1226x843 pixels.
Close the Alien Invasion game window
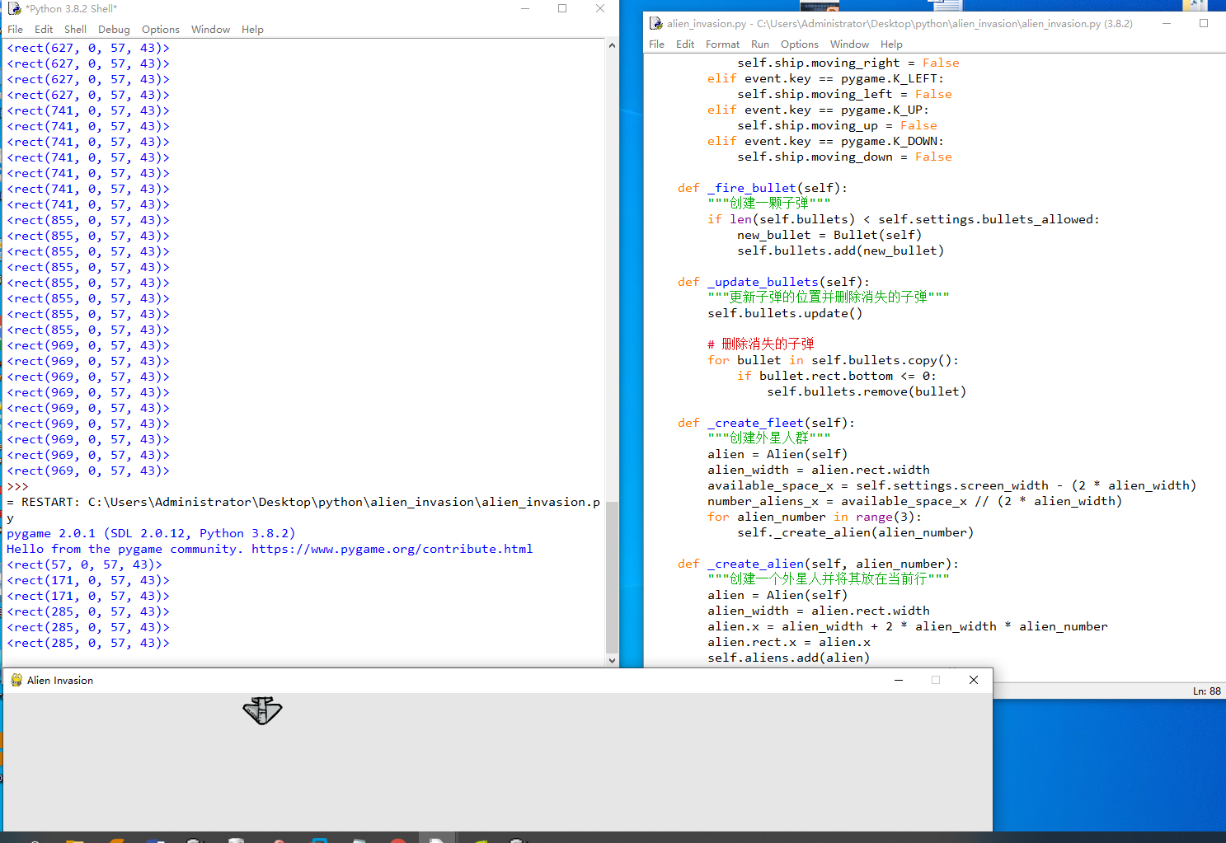974,680
